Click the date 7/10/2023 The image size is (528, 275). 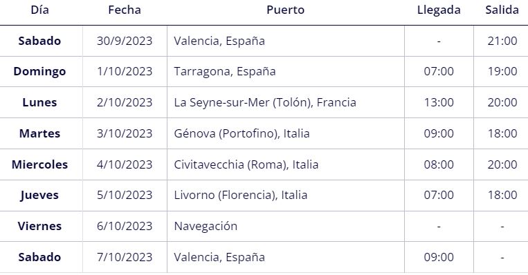click(125, 257)
